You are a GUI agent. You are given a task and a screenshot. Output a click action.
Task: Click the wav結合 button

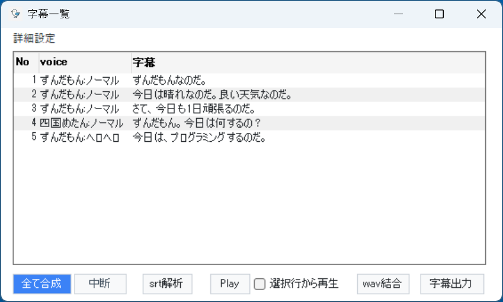point(383,284)
